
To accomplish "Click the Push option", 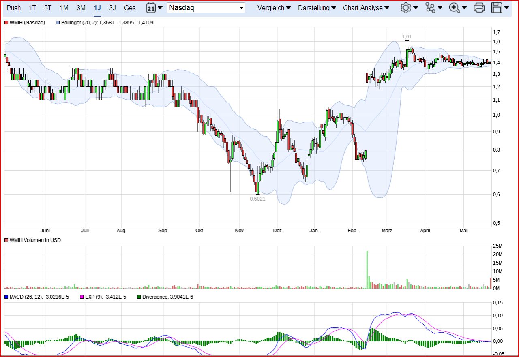I will pos(13,7).
